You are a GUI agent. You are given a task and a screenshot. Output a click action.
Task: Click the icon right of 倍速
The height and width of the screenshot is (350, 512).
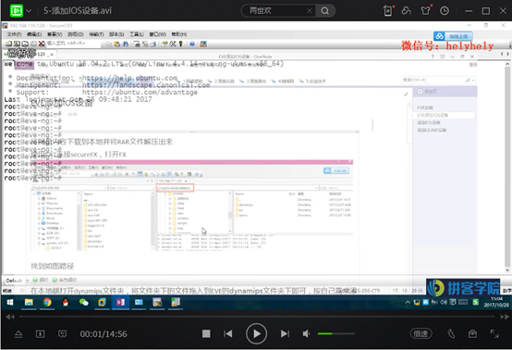[451, 333]
